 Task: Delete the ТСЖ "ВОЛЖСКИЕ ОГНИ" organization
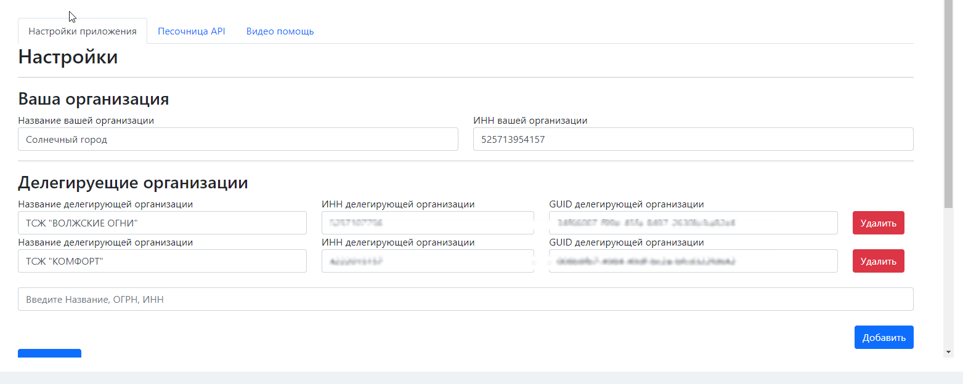(878, 223)
